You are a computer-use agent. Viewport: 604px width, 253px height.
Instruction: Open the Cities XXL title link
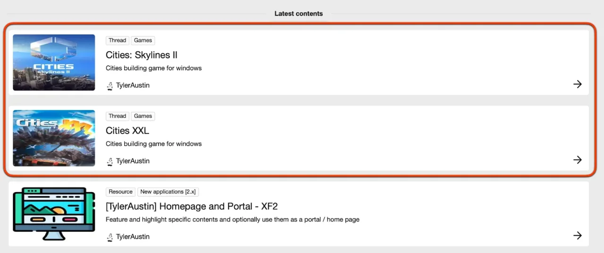(127, 130)
